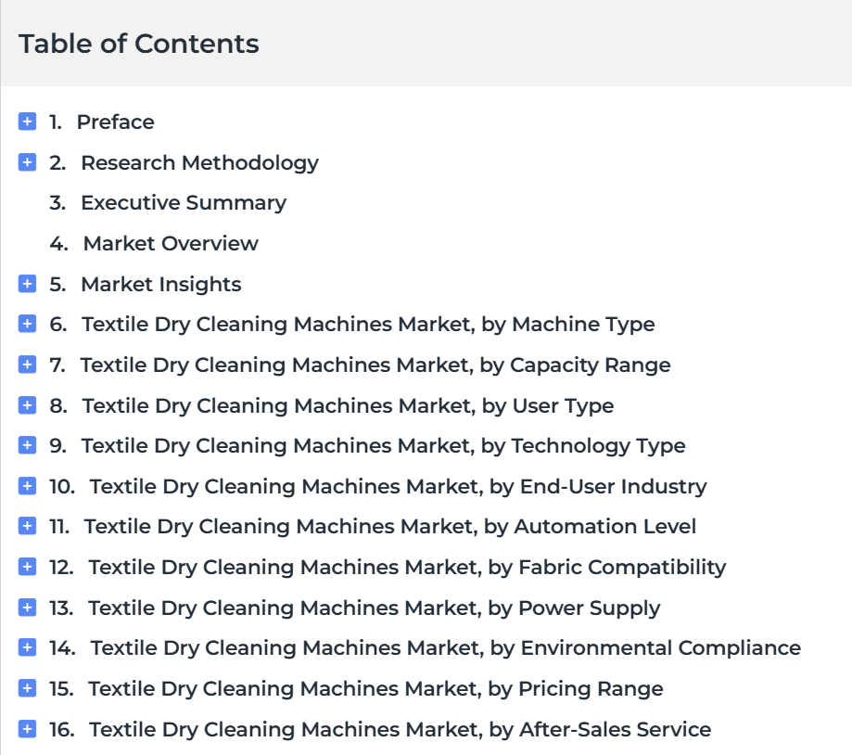This screenshot has height=755, width=852.
Task: Open plus icon for Capacity Range chapter
Action: [x=27, y=365]
